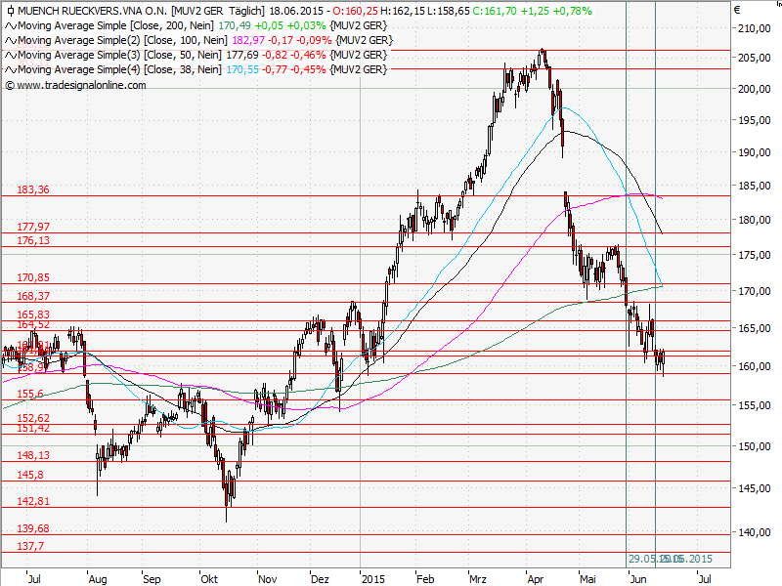The height and width of the screenshot is (586, 782).
Task: Click the copyright icon before tradesignalonline.com
Action: point(10,84)
